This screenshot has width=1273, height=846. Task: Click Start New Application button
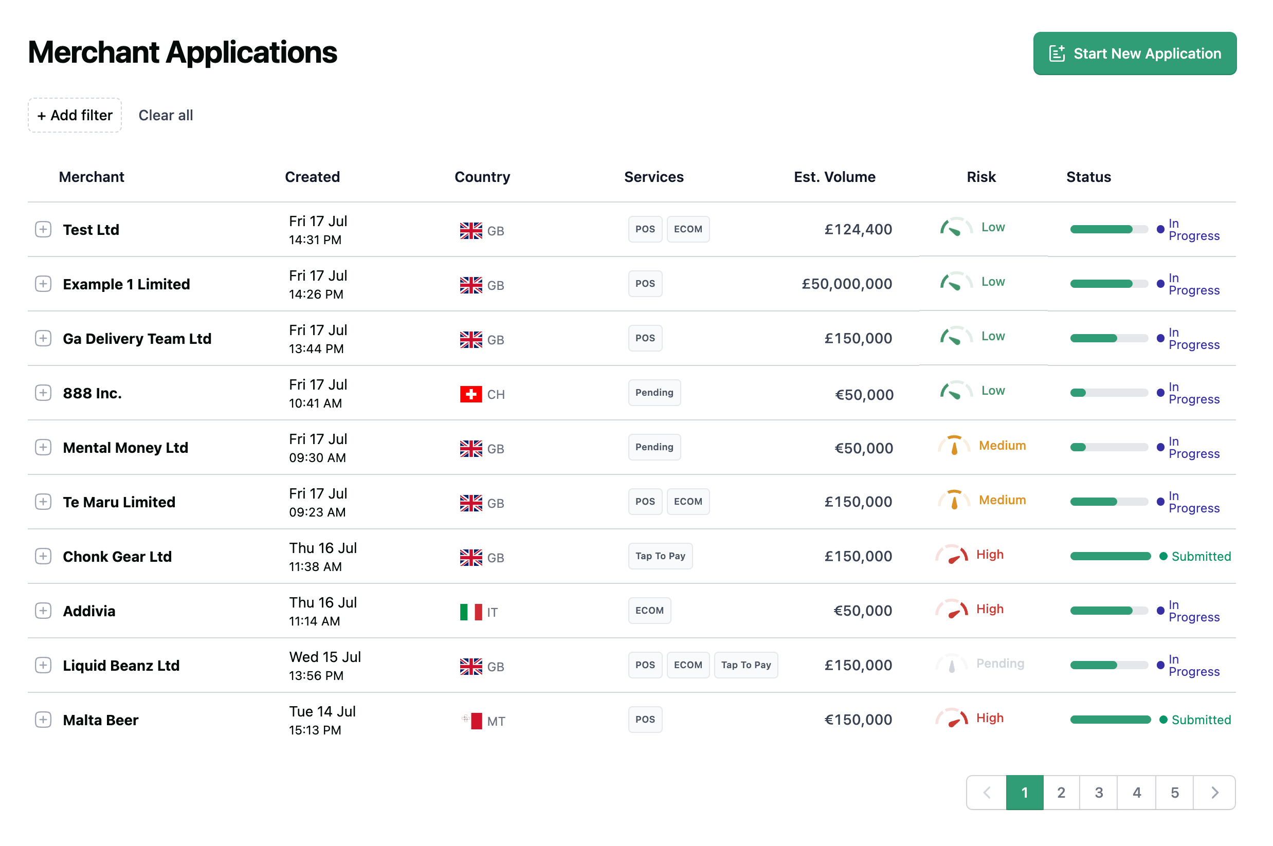[x=1134, y=53]
